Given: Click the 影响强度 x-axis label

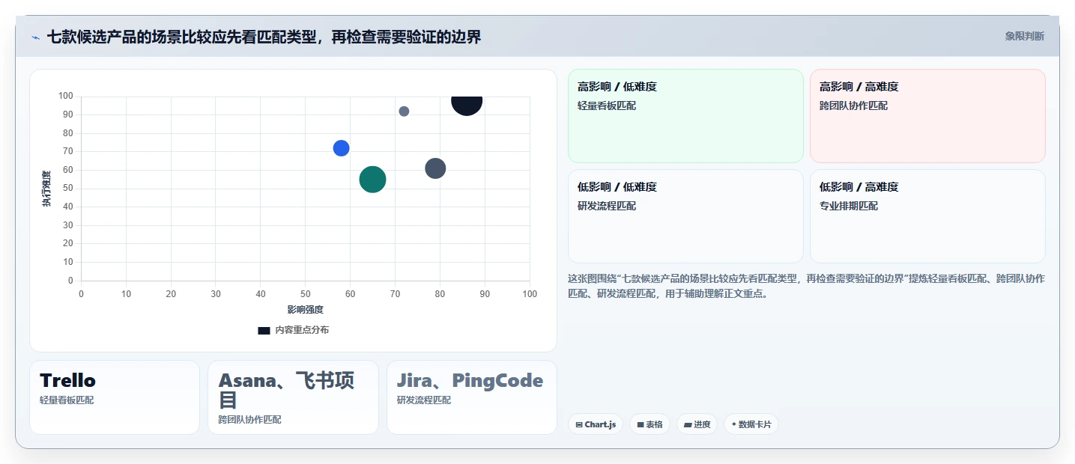Looking at the screenshot, I should tap(305, 309).
